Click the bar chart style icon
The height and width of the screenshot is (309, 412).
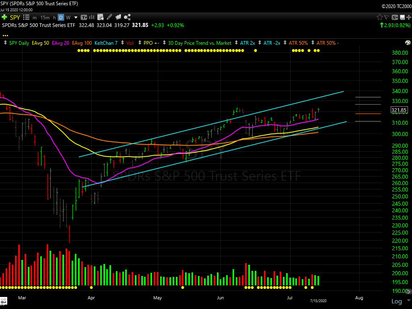pyautogui.click(x=92, y=17)
